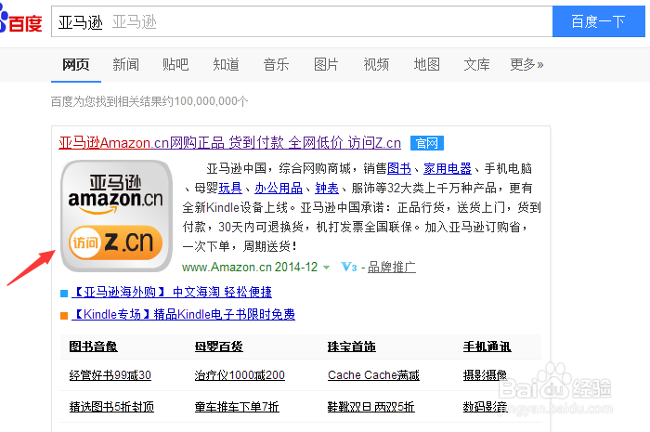Image resolution: width=650 pixels, height=432 pixels.
Task: Open the 品牌推广 link
Action: (x=392, y=268)
